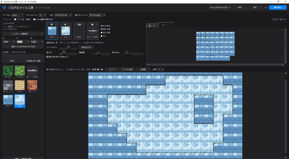The width and height of the screenshot is (289, 159).
Task: Select the 床に合成 radio option
Action: click(102, 33)
